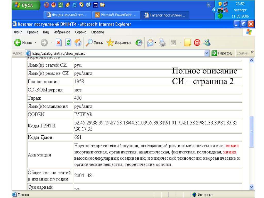The height and width of the screenshot is (198, 264).
Task: Expand the Ссылки chevron overflow
Action: click(252, 52)
